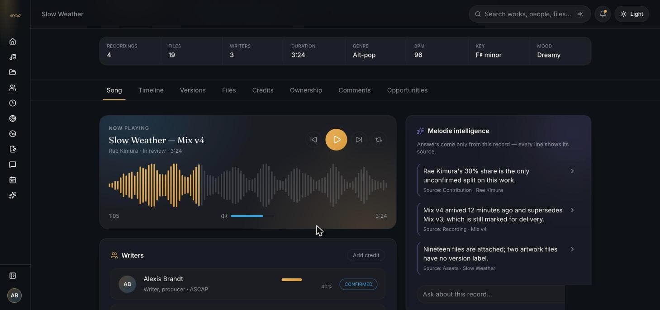Click the search magnifier icon

(x=478, y=14)
